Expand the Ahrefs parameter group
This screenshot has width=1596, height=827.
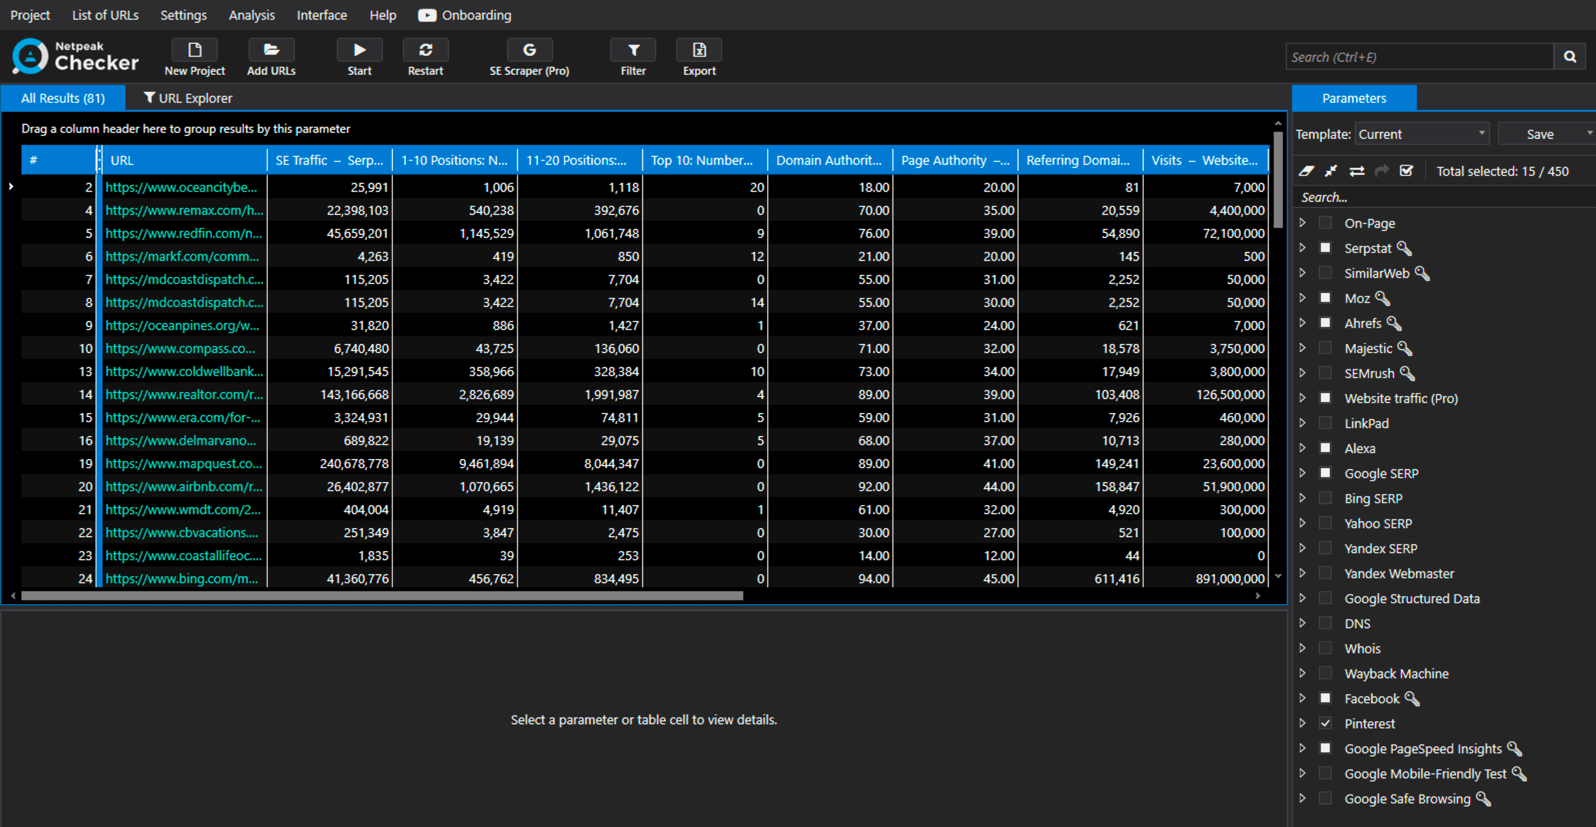click(x=1303, y=323)
